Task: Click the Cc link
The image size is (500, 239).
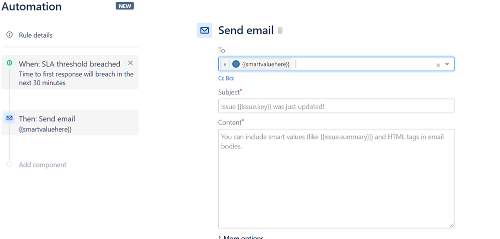Action: pyautogui.click(x=221, y=78)
